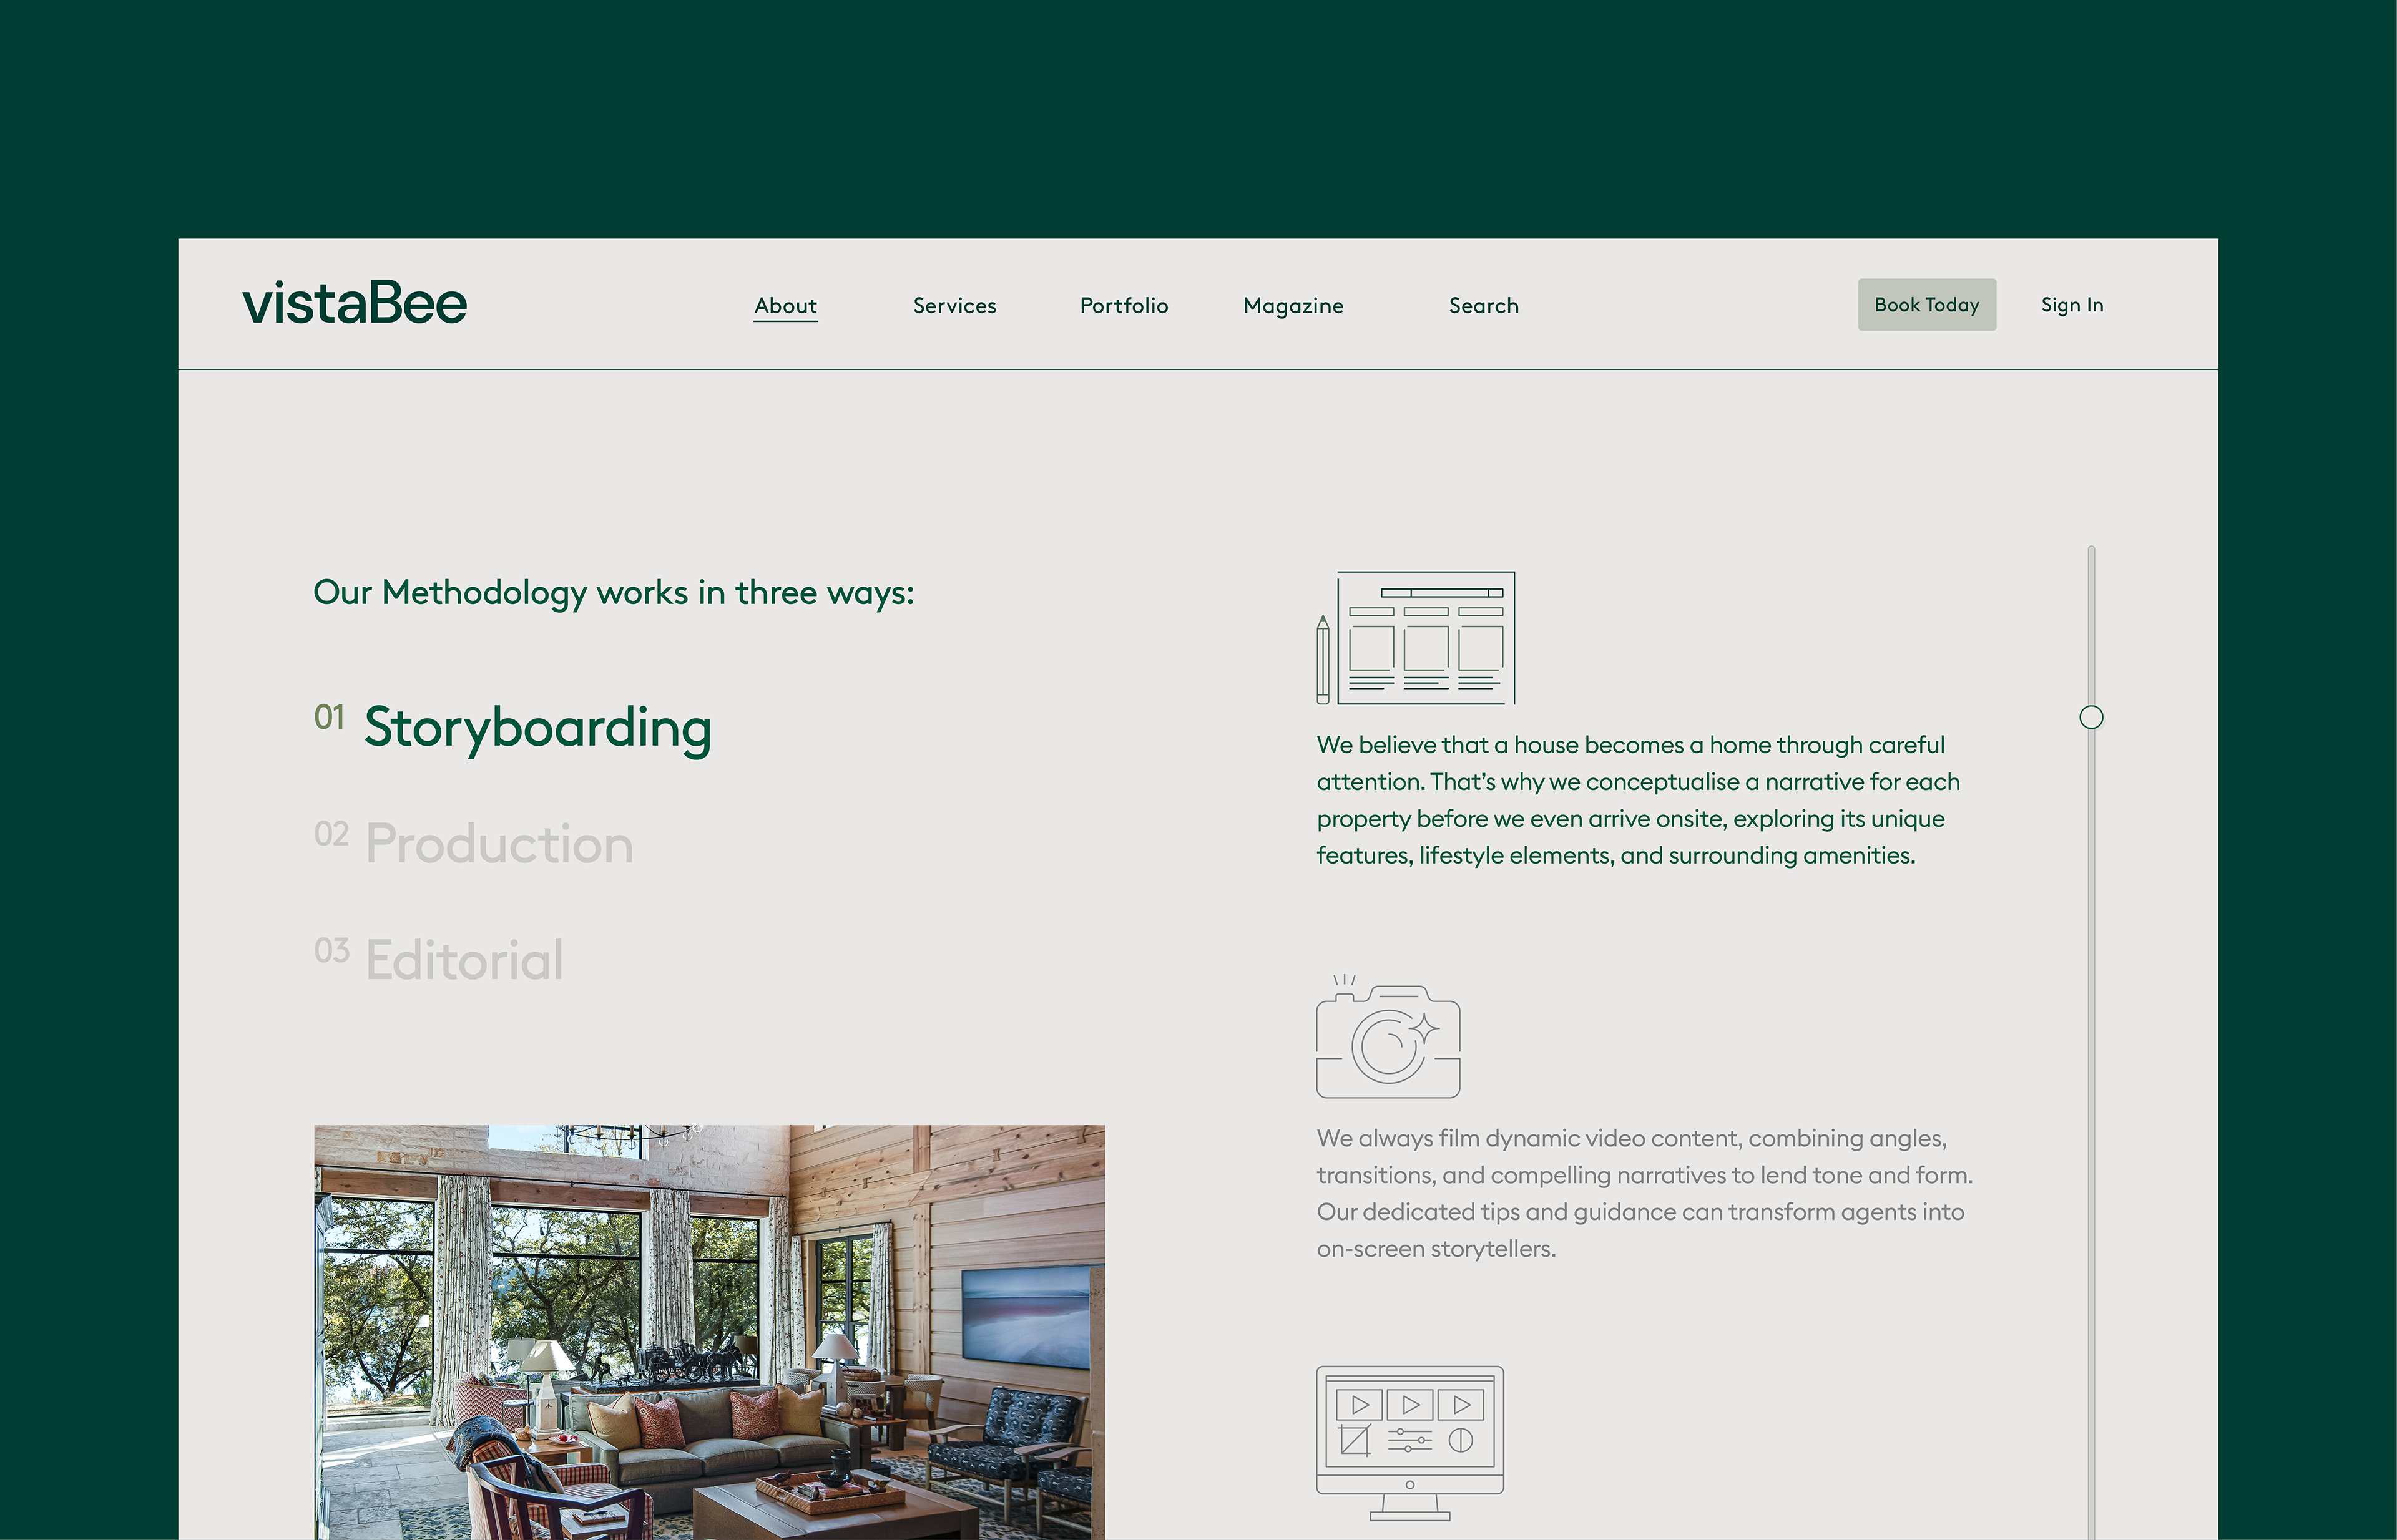Open the Magazine section
2397x1540 pixels.
(x=1293, y=306)
